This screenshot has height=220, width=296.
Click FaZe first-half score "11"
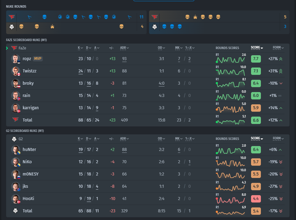click(141, 17)
